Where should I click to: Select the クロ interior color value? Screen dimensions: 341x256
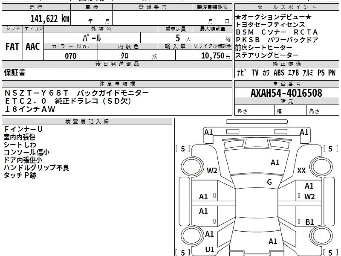[124, 56]
